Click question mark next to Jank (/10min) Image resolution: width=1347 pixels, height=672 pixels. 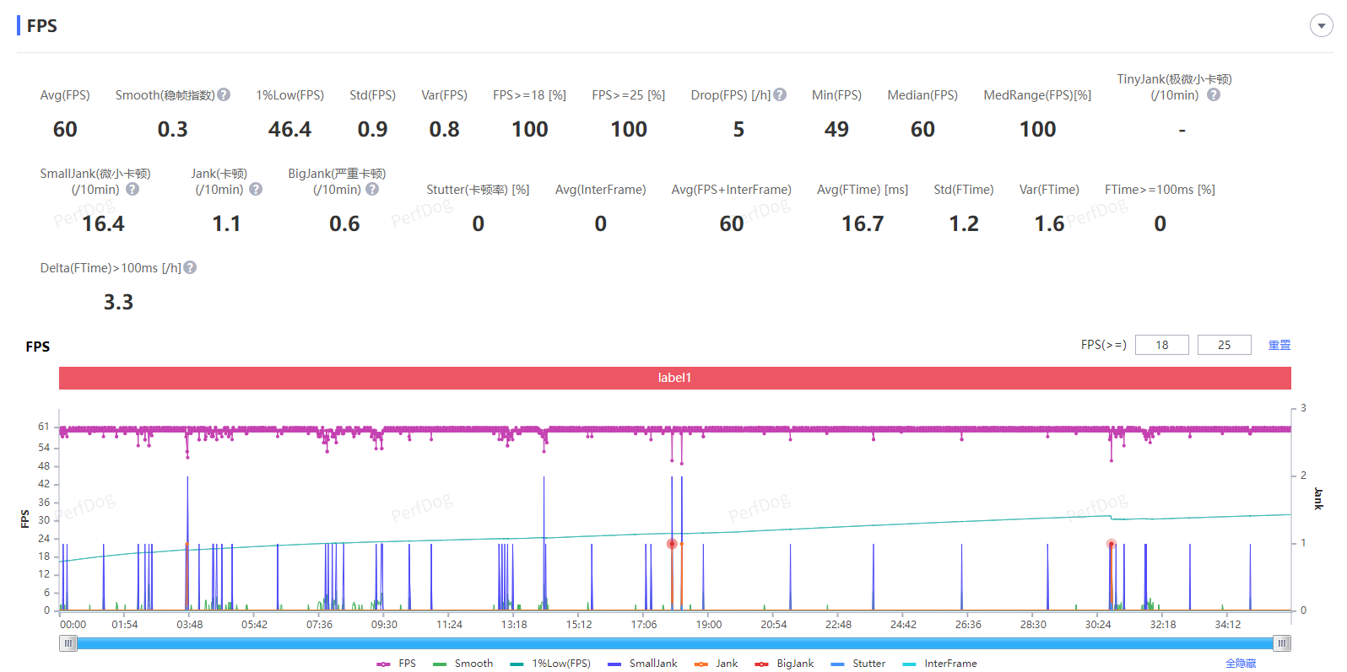tap(256, 190)
